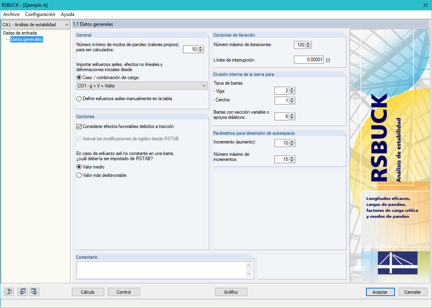Open the Configuración menu
This screenshot has height=308, width=432.
[x=40, y=14]
